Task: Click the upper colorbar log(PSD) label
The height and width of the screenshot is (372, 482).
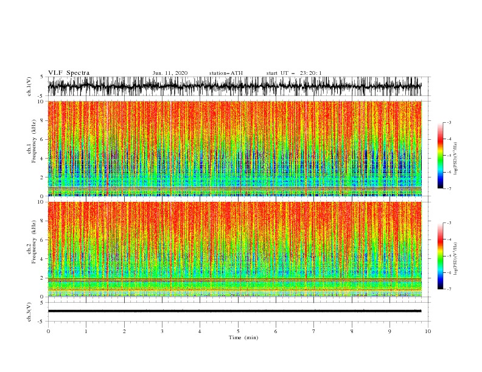Action: click(x=456, y=159)
